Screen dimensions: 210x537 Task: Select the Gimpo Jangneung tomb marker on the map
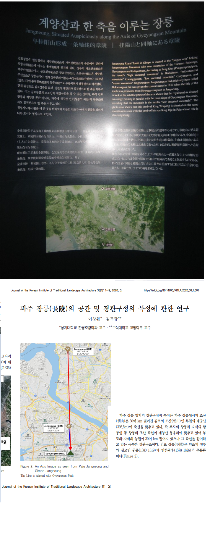69,426
